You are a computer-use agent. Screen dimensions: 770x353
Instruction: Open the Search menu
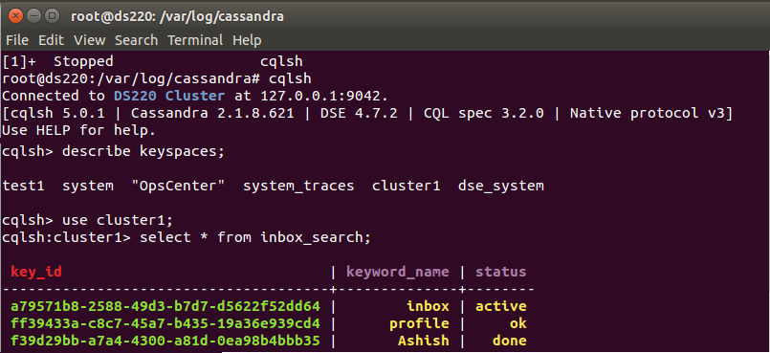[x=136, y=40]
